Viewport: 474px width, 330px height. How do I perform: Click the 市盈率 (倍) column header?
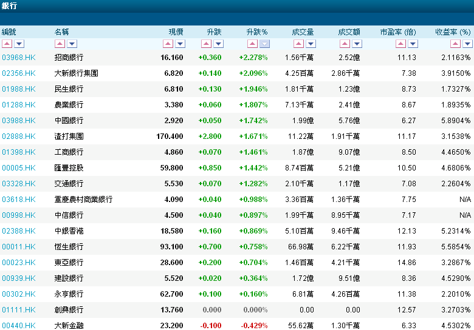[398, 32]
